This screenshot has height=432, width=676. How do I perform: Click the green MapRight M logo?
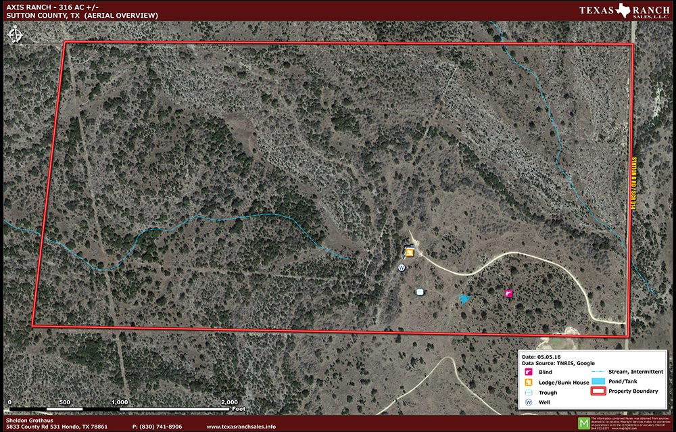583,423
